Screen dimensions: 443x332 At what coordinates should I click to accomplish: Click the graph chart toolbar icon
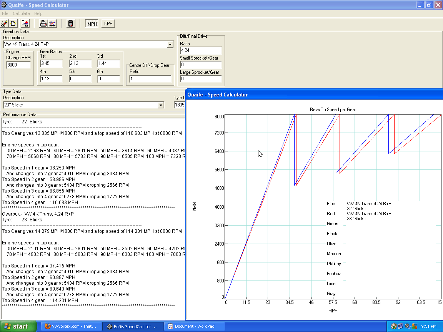coord(53,23)
